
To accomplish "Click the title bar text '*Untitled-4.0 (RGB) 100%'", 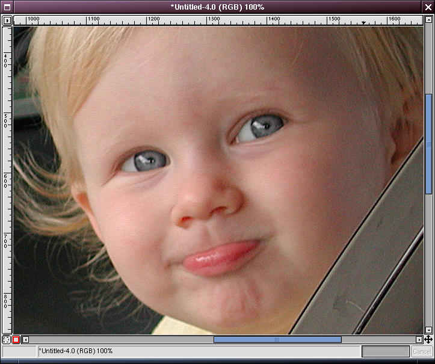I will [217, 7].
